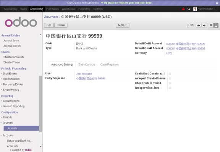Click the Code value BNK3

[x=79, y=44]
